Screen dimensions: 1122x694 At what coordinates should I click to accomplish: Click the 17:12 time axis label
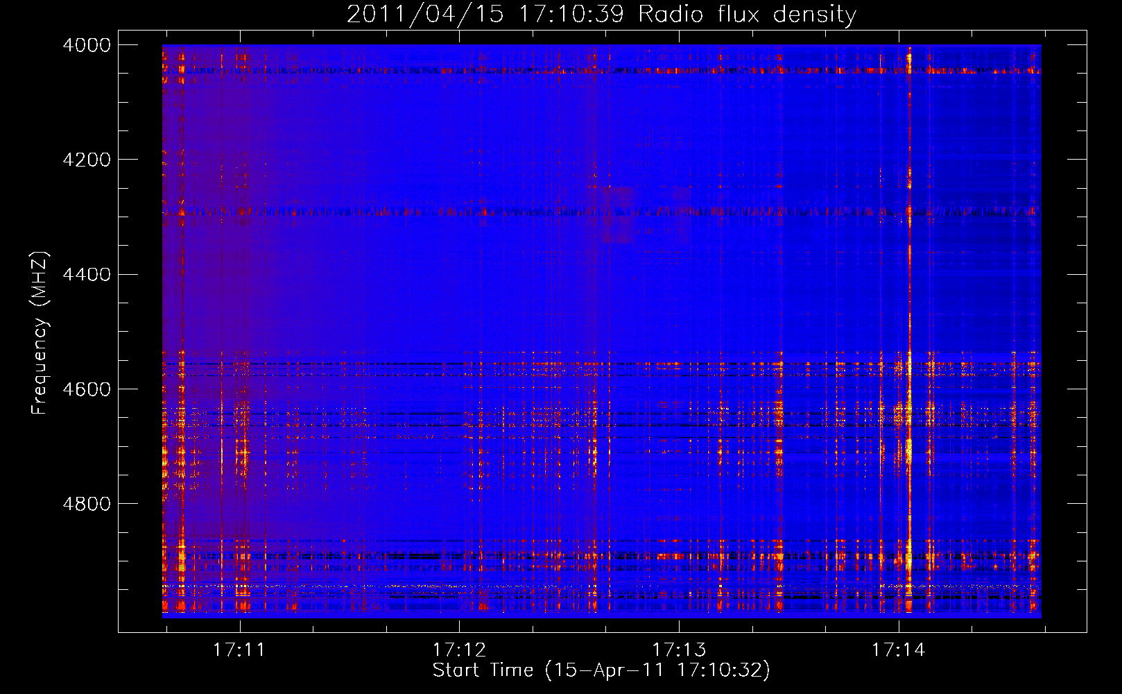point(459,650)
